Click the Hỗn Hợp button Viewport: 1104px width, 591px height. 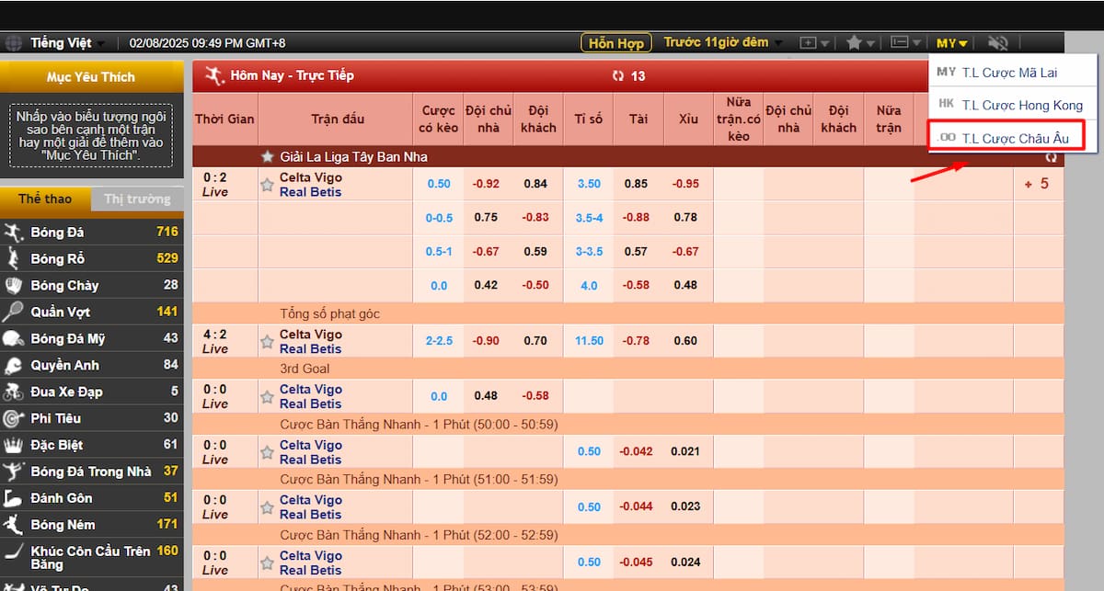pyautogui.click(x=615, y=43)
